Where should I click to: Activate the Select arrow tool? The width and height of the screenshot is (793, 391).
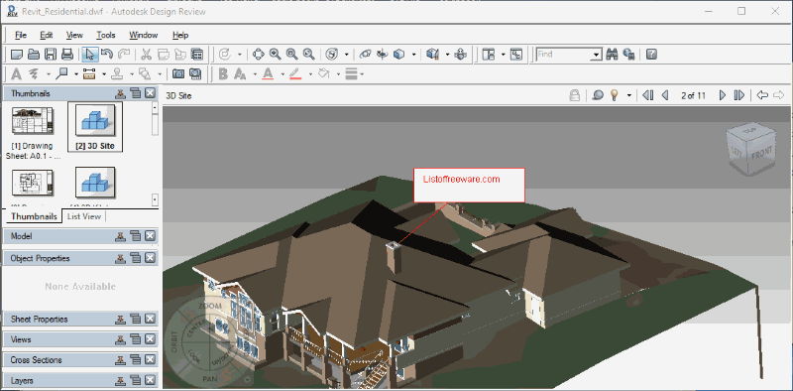coord(89,55)
